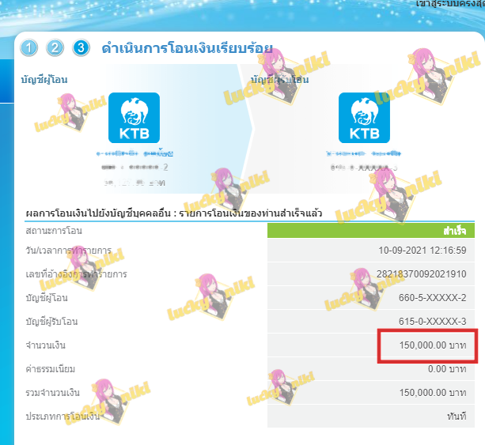Click the บัญชีผู้โอน panel heading
Screen dimensions: 485x445
44,79
